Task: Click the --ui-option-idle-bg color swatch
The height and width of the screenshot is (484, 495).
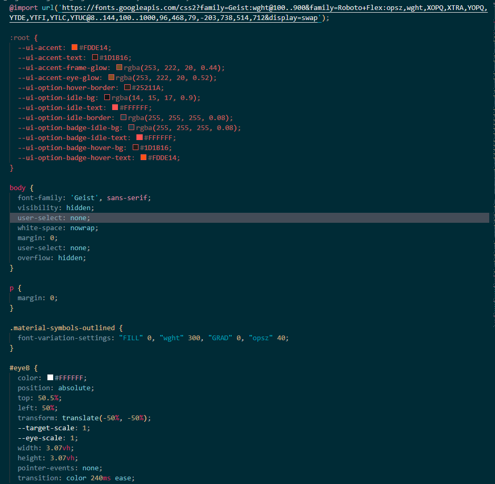Action: (x=107, y=97)
